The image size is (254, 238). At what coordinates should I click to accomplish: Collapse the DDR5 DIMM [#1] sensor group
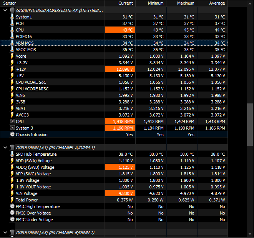pos(5,148)
